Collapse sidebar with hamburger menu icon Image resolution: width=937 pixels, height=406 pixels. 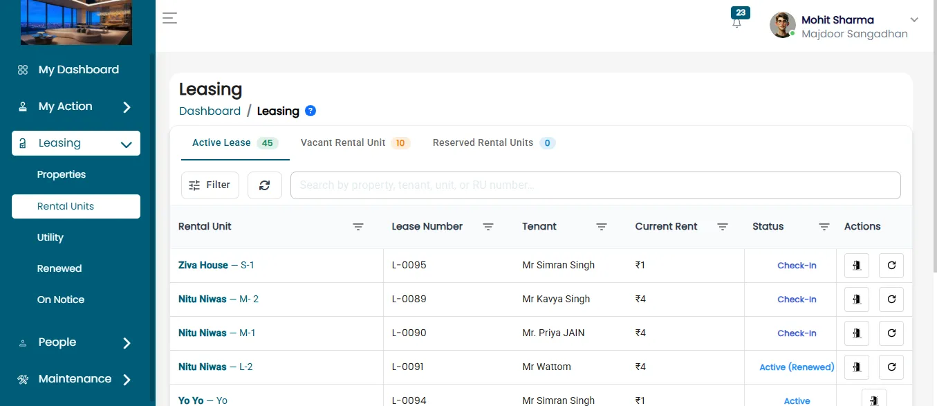[x=170, y=19]
